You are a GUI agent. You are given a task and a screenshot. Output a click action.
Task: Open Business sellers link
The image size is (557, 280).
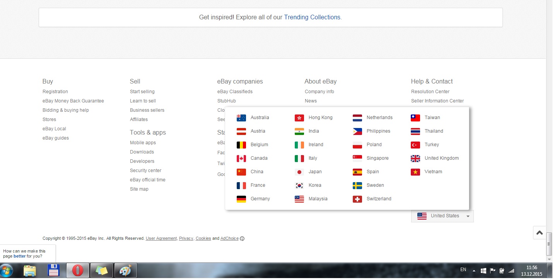pyautogui.click(x=147, y=110)
